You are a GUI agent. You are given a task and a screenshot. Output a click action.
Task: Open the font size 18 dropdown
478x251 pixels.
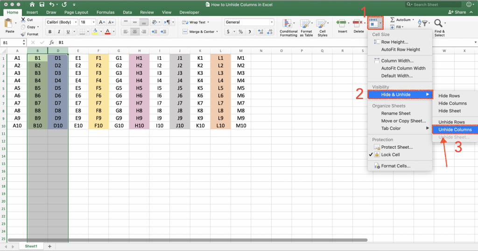pos(93,22)
